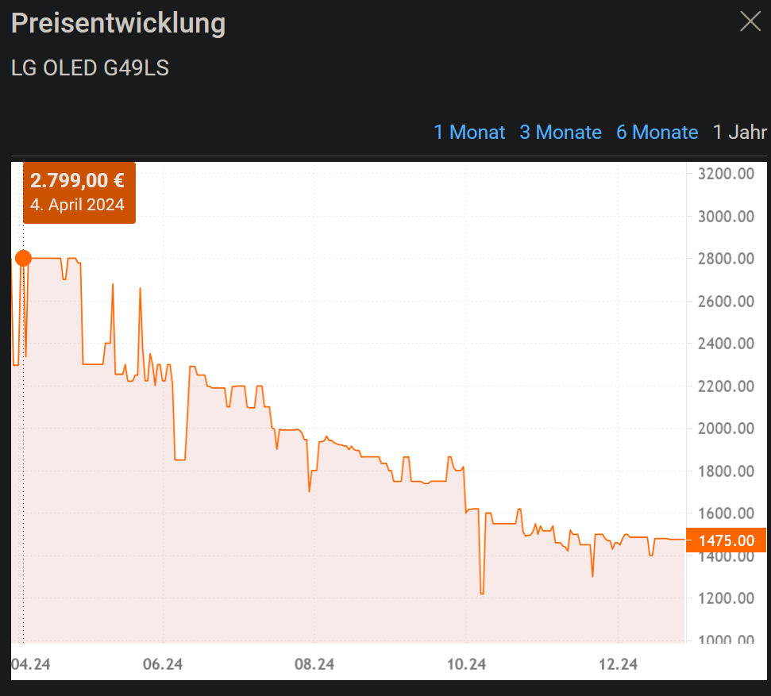Viewport: 771px width, 696px height.
Task: Click the lowest dip in the price curve
Action: point(483,592)
